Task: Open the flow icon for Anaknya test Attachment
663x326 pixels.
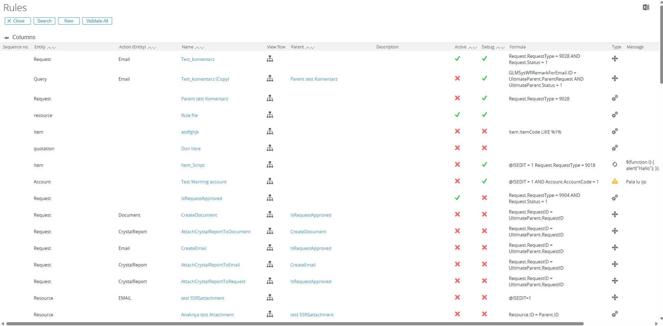Action: pyautogui.click(x=270, y=314)
